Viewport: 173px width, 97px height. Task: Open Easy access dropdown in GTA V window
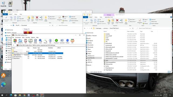(x=132, y=22)
